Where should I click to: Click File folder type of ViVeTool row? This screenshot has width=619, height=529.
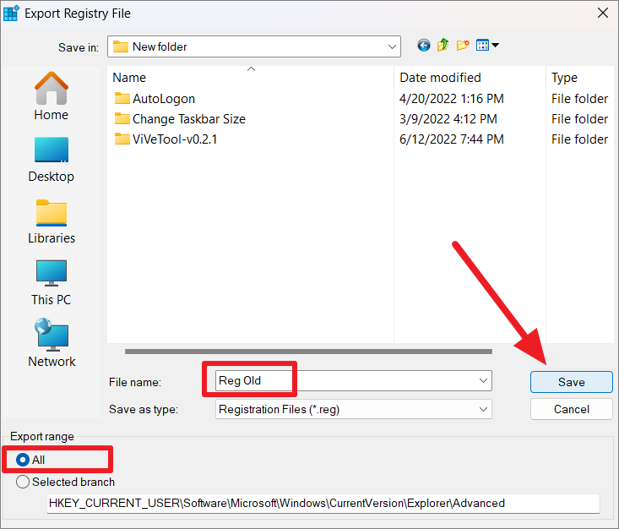click(579, 139)
